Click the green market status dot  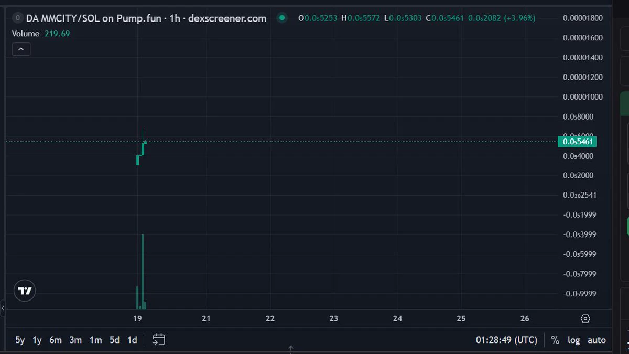[x=282, y=18]
